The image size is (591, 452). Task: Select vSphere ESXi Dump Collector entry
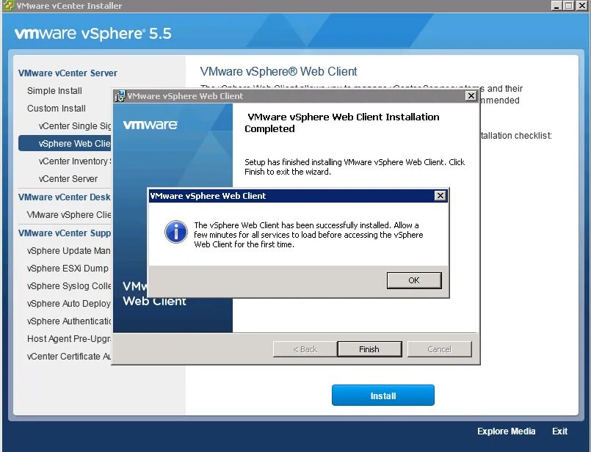68,269
